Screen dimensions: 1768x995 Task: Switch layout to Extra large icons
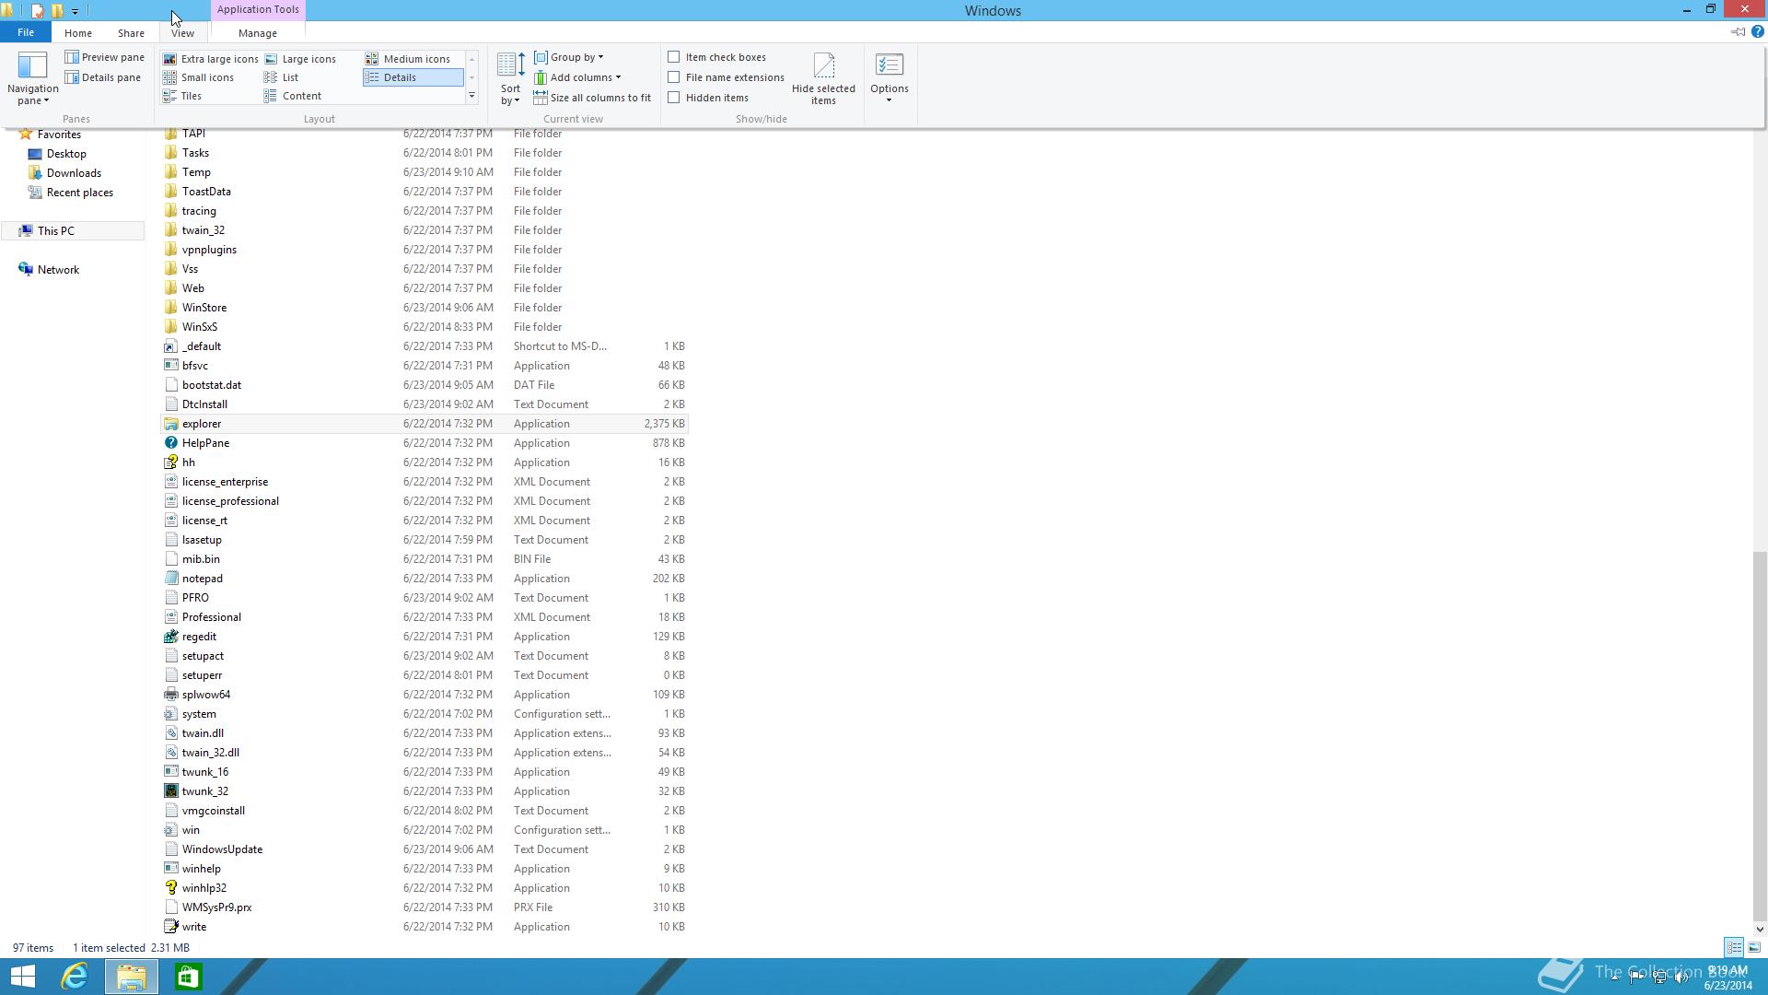[210, 59]
